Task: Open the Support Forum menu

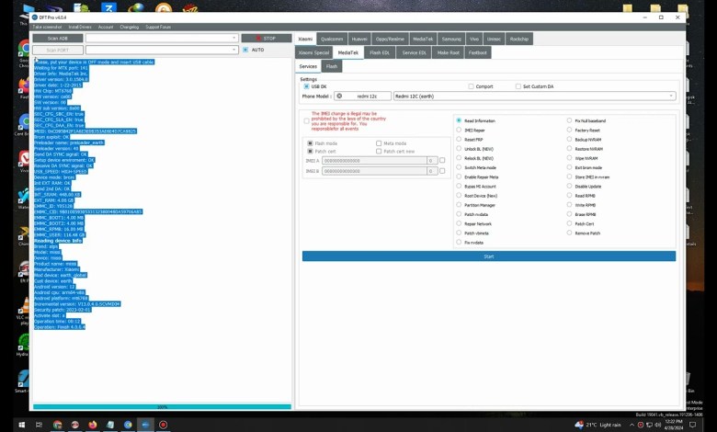Action: point(158,27)
